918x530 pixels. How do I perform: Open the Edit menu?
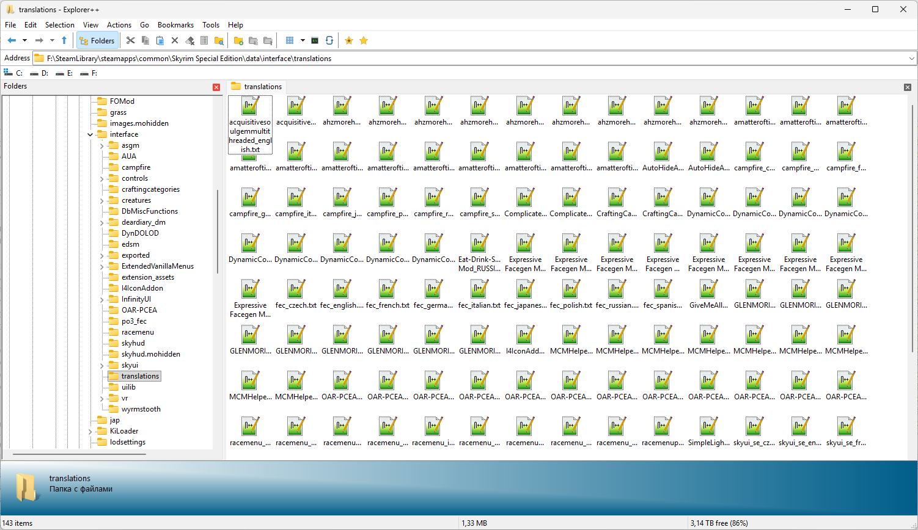coord(31,25)
